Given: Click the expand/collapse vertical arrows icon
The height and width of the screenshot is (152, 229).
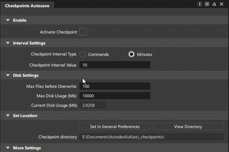Looking at the screenshot, I should point(200,4).
